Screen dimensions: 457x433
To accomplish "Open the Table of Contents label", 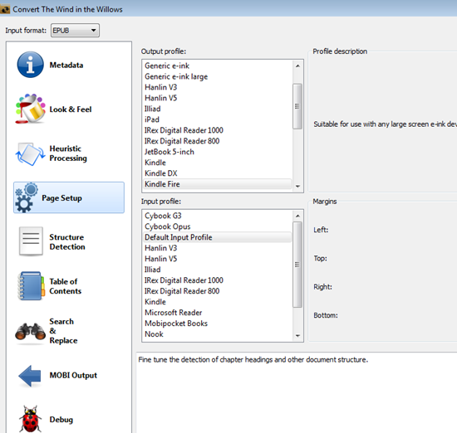I will coord(66,286).
